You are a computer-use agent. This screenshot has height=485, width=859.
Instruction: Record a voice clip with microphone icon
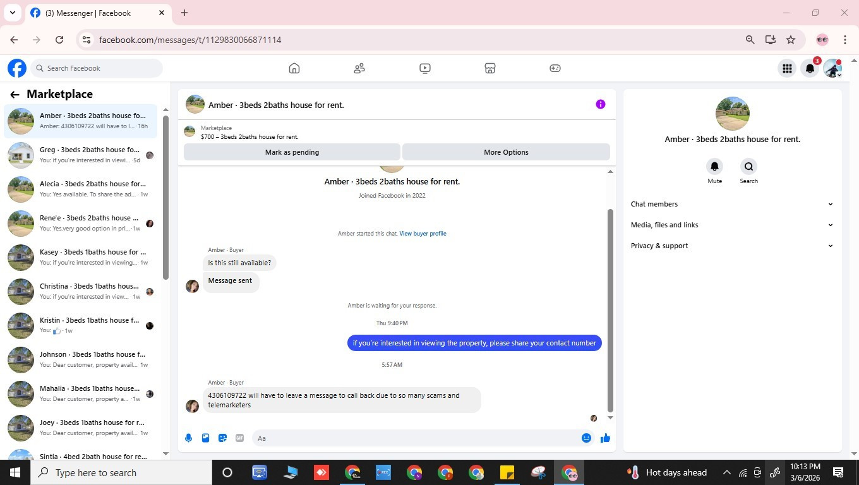point(188,438)
